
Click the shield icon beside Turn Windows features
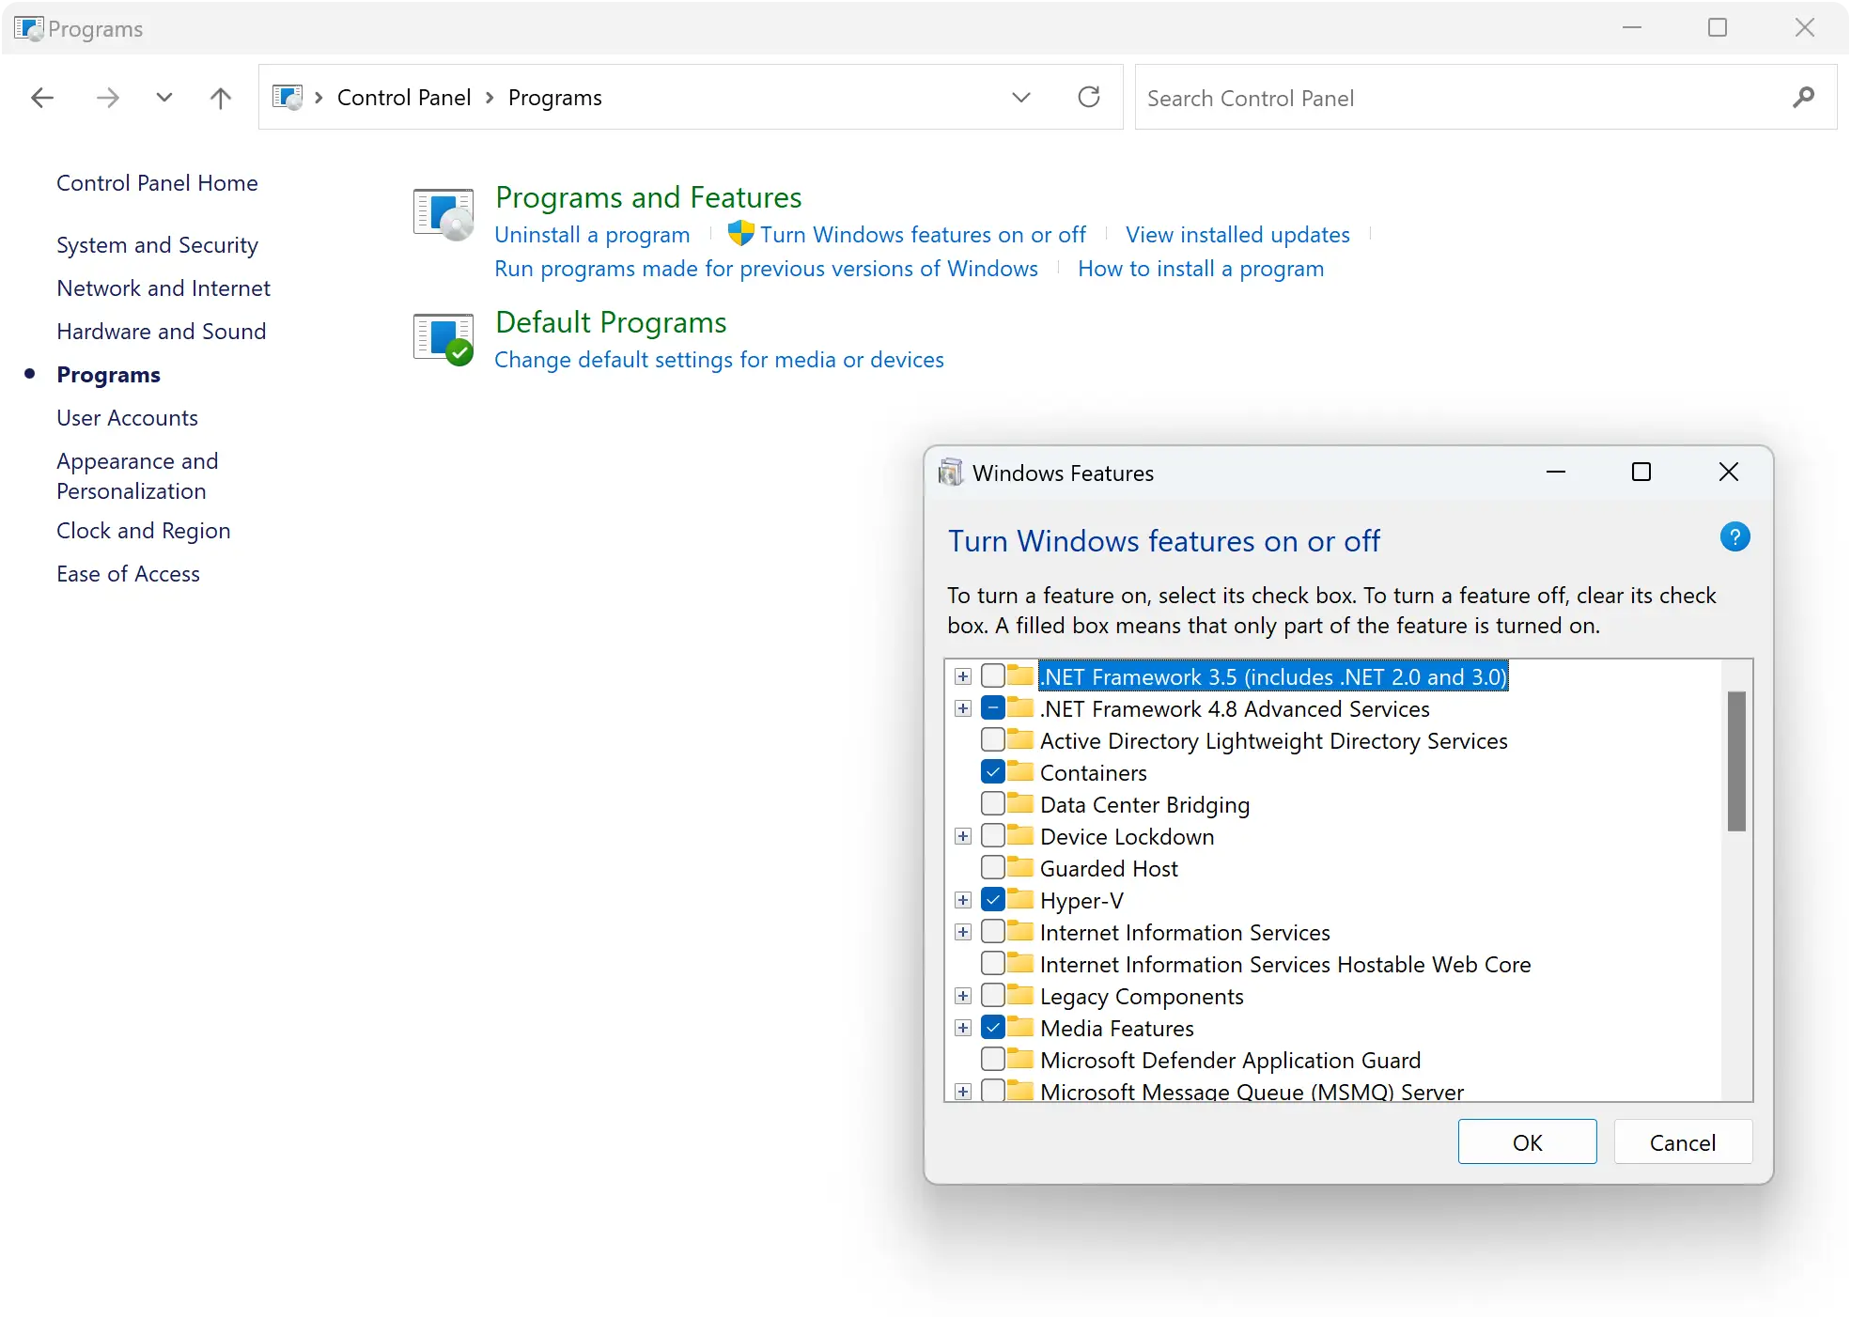click(x=740, y=233)
